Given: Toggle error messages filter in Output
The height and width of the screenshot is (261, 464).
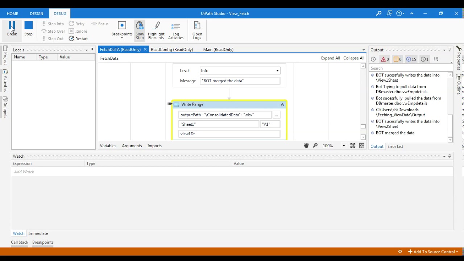Looking at the screenshot, I should pos(385,59).
